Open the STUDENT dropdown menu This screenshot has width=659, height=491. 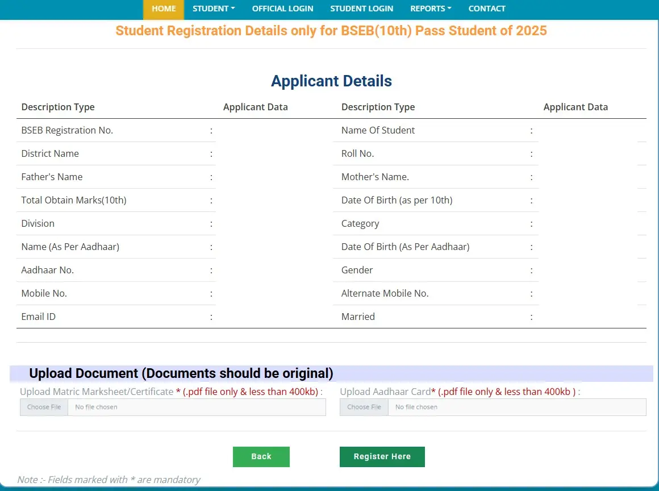coord(214,9)
